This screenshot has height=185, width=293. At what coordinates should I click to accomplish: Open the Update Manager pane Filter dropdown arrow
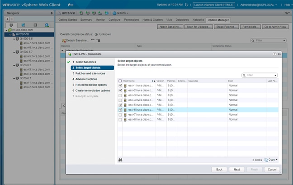coord(284,41)
